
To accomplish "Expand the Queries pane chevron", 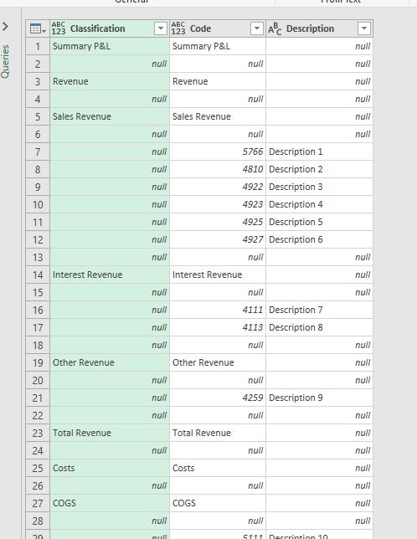I will pos(5,26).
